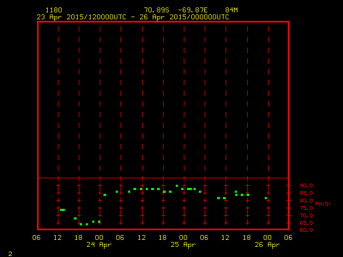This screenshot has height=257, width=343.
Task: Click the 60.0 y-axis value
Action: (x=306, y=230)
